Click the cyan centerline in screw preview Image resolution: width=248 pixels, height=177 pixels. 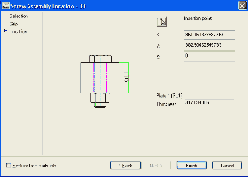click(100, 81)
